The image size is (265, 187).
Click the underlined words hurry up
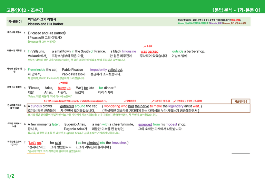pyautogui.click(x=64, y=88)
